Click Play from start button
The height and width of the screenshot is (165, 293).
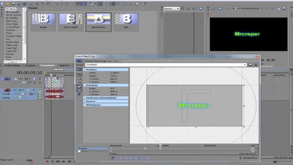click(x=58, y=161)
